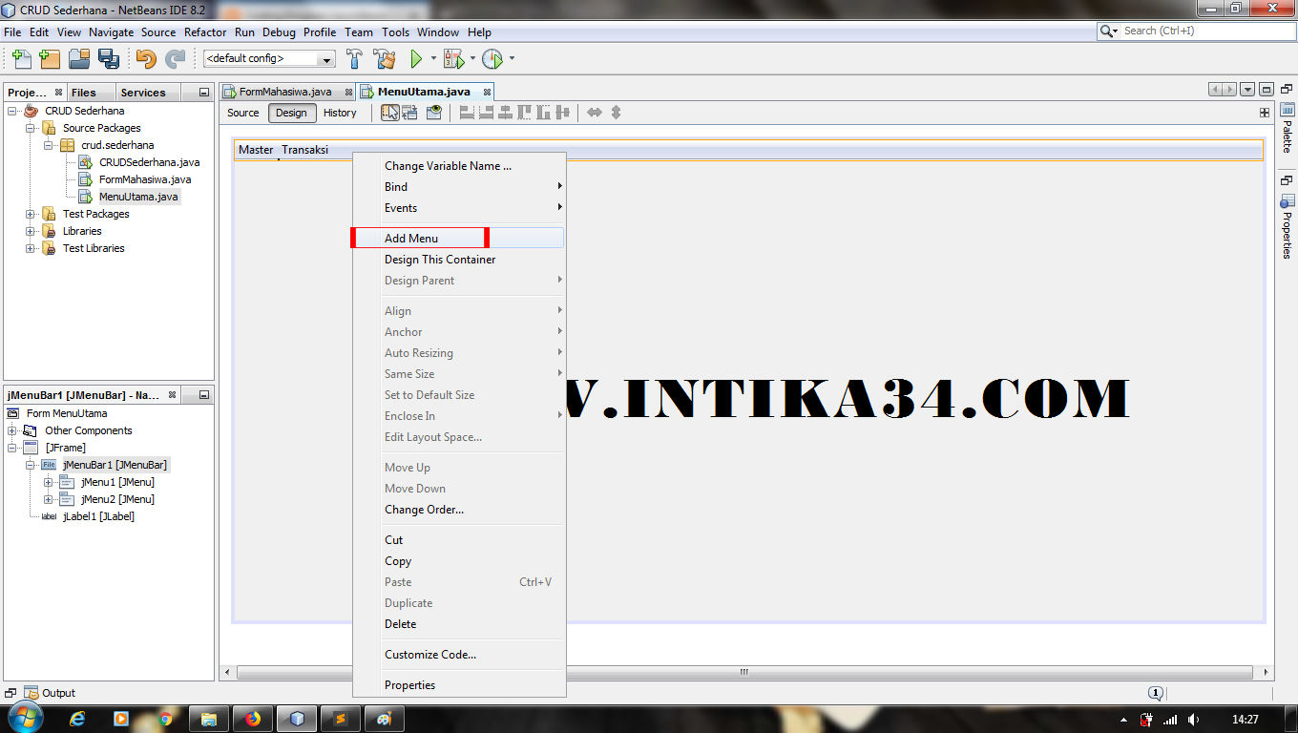
Task: Switch to Source view
Action: click(243, 113)
